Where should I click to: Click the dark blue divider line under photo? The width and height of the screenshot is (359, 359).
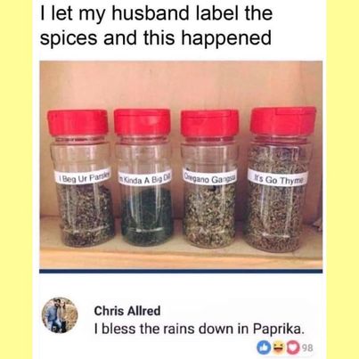[181, 271]
